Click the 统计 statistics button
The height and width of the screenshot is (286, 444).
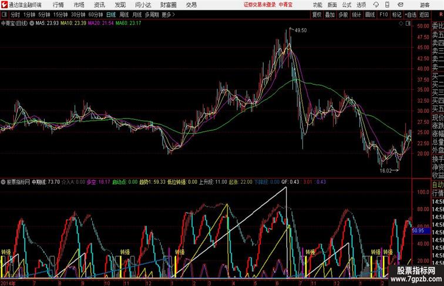point(356,15)
